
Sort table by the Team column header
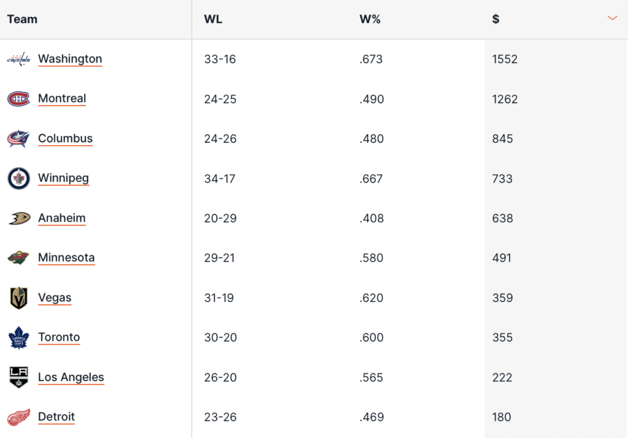pyautogui.click(x=22, y=19)
